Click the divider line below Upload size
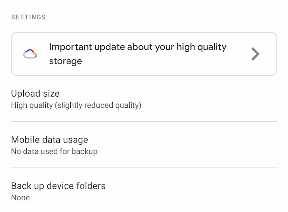The image size is (288, 212). point(144,122)
